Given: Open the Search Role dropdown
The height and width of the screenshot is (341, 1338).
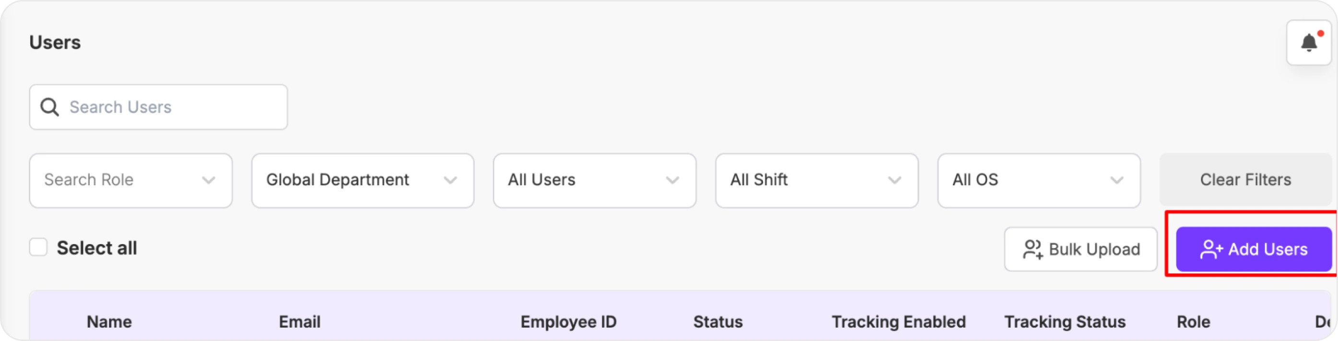Looking at the screenshot, I should 131,180.
